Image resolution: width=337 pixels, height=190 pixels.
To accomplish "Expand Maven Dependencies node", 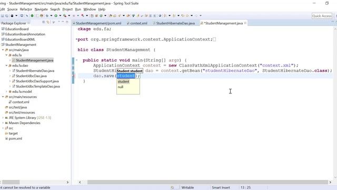I will pyautogui.click(x=3, y=123).
